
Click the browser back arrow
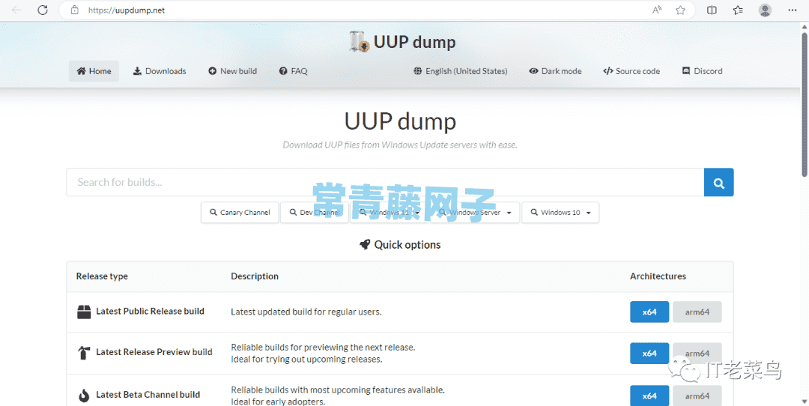click(x=16, y=10)
